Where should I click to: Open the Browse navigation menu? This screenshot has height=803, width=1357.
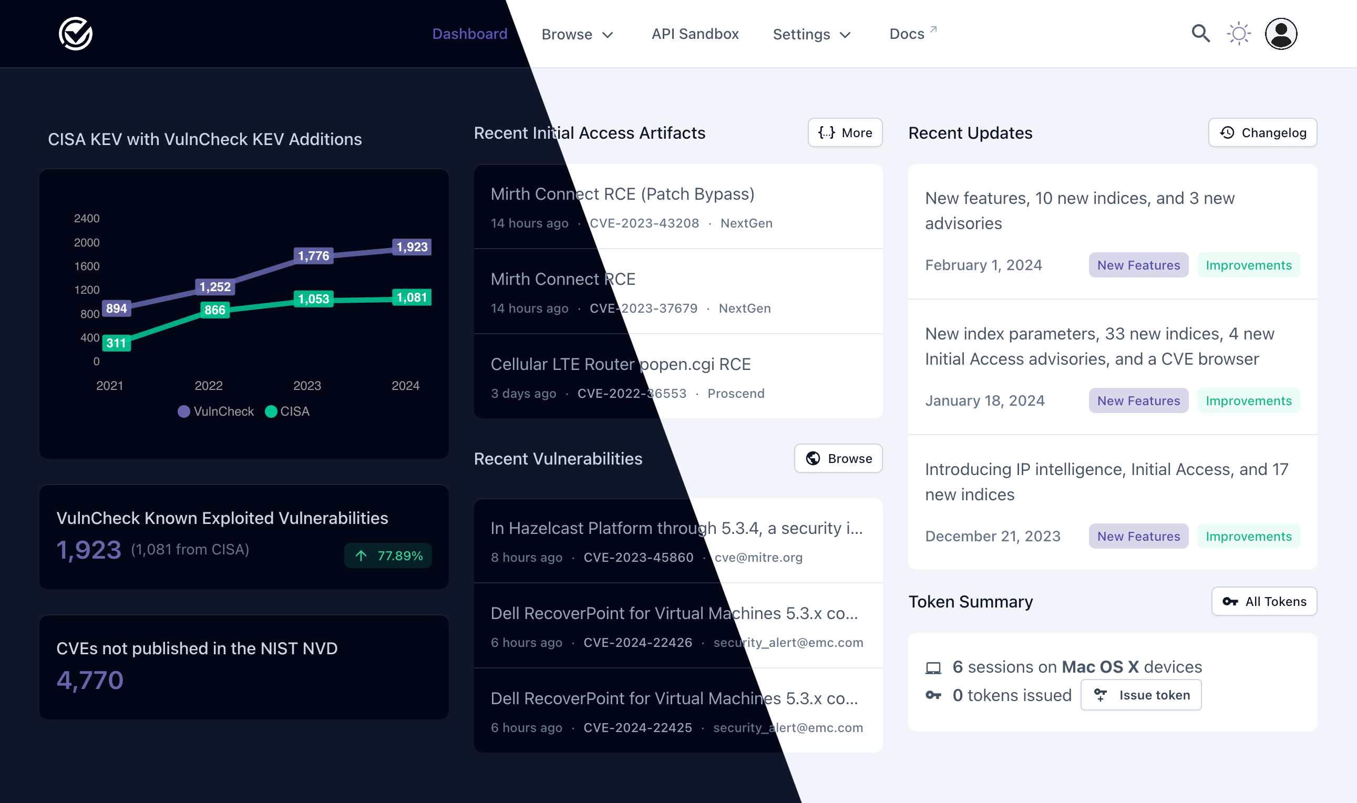[x=577, y=34]
